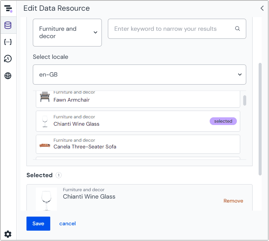This screenshot has height=241, width=269.
Task: Expand the en-GB locale dropdown
Action: point(139,75)
